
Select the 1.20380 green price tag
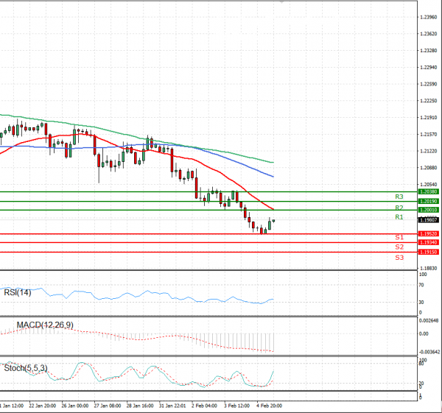coord(429,192)
